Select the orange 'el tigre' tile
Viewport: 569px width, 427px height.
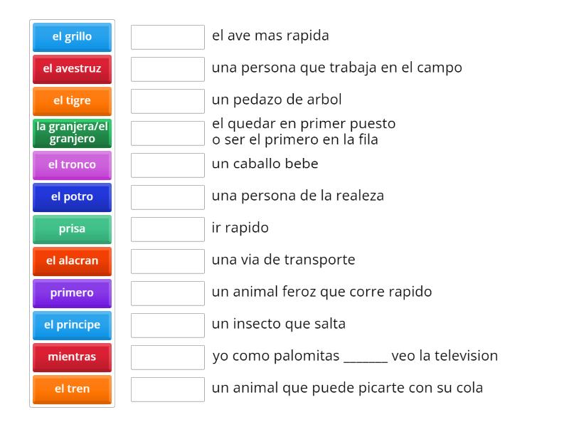point(71,101)
